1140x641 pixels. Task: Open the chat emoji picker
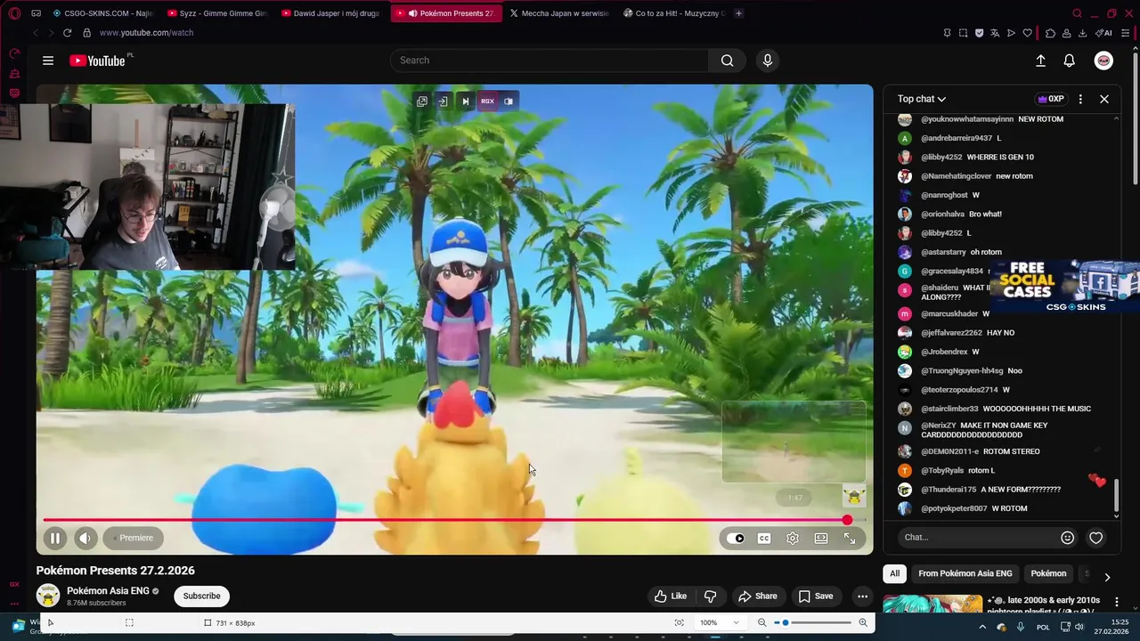pyautogui.click(x=1067, y=538)
